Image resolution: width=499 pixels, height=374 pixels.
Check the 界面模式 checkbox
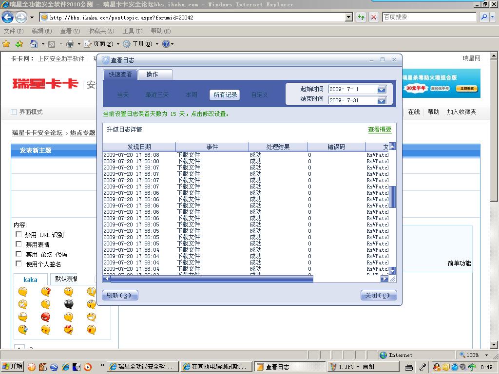(x=13, y=112)
